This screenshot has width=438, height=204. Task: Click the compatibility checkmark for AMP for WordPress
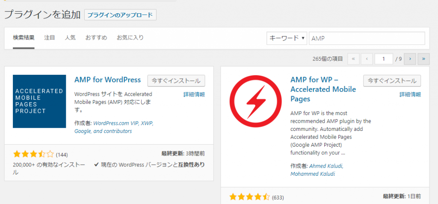click(x=96, y=165)
